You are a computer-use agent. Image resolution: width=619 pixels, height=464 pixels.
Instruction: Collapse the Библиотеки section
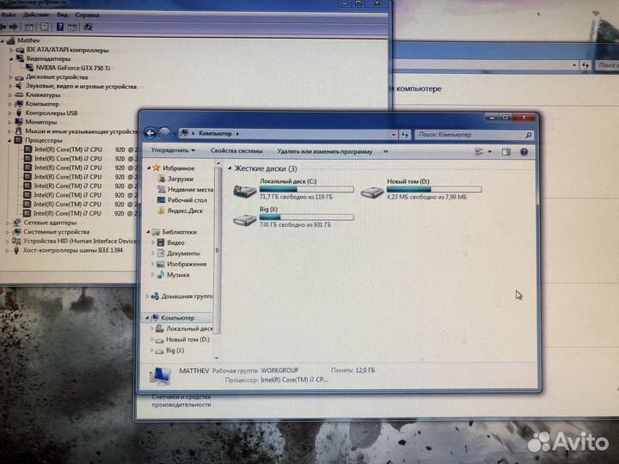(149, 232)
